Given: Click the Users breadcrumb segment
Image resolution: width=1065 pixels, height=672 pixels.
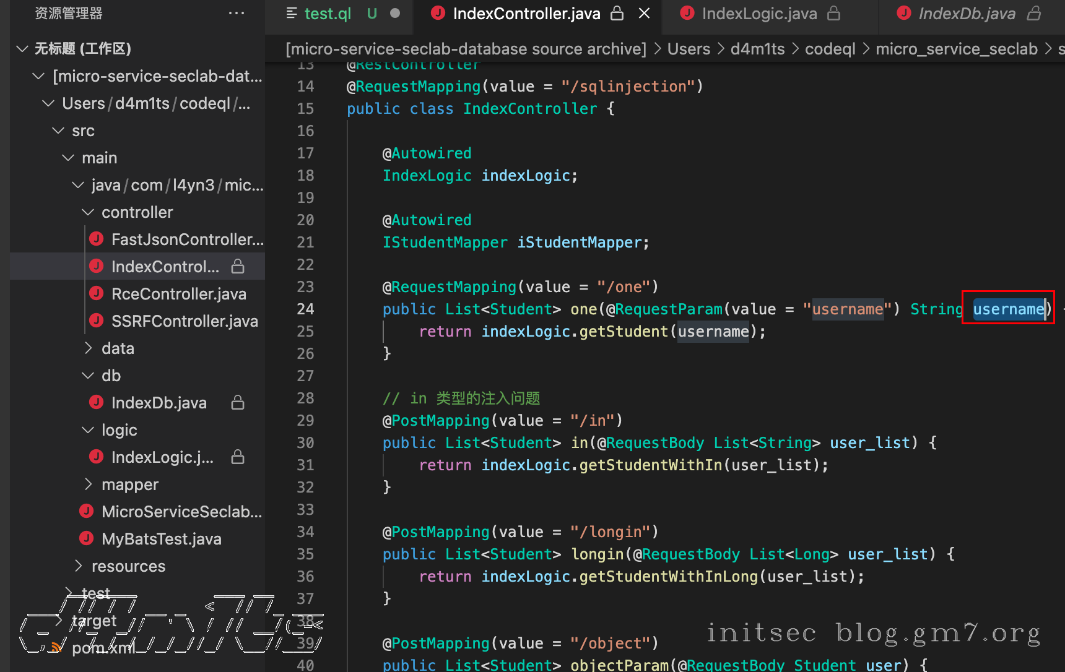Looking at the screenshot, I should click(x=689, y=49).
